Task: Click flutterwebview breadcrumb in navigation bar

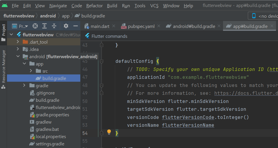Action: click(19, 16)
